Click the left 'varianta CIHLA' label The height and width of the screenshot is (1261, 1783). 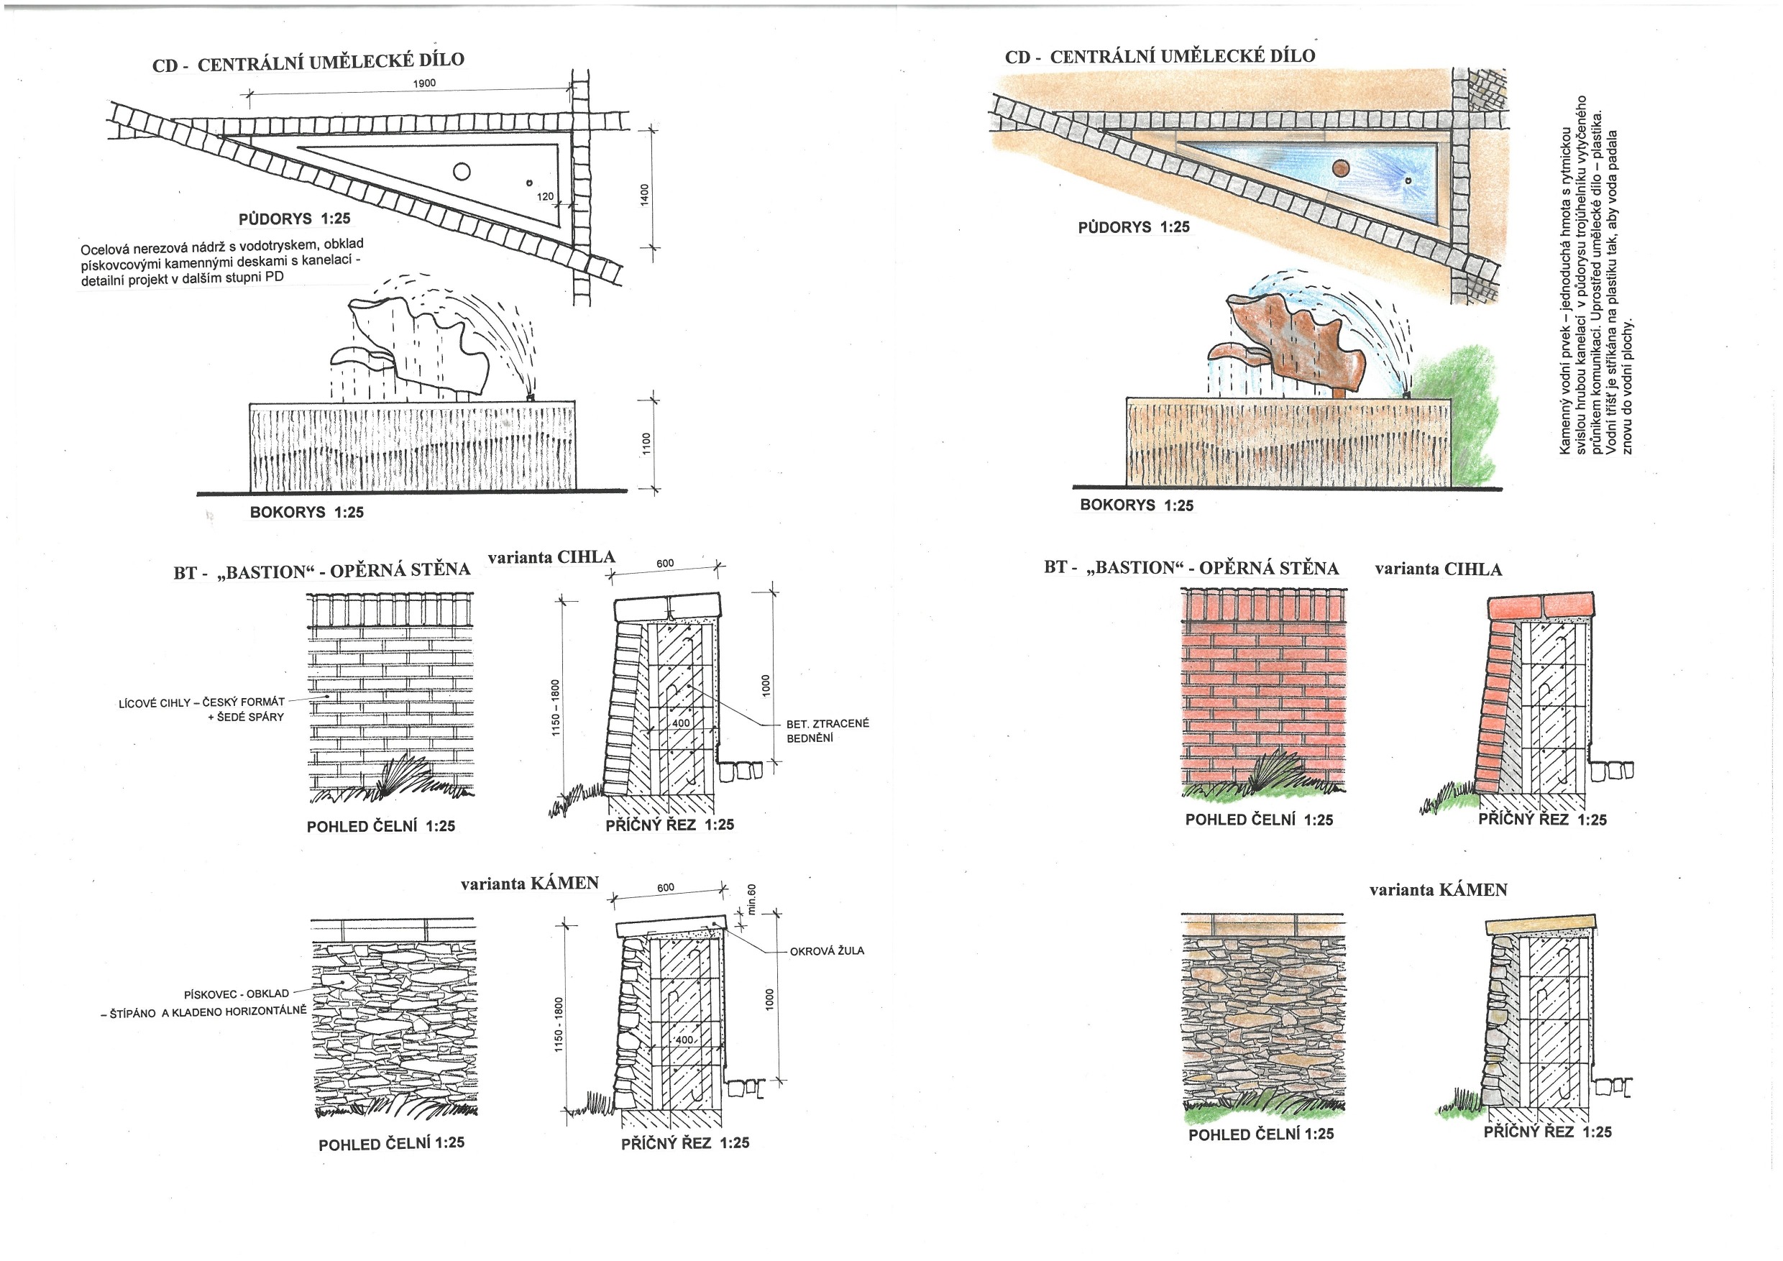point(551,557)
